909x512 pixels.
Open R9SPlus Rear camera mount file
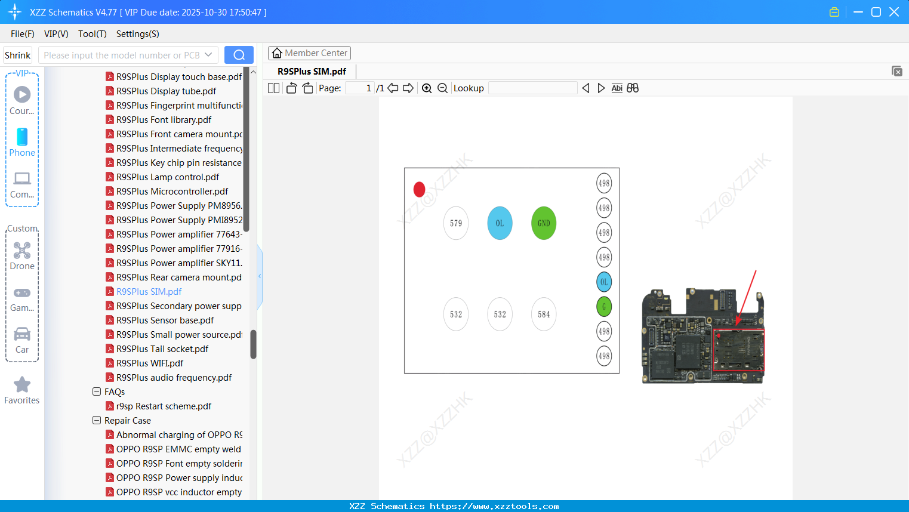coord(179,277)
